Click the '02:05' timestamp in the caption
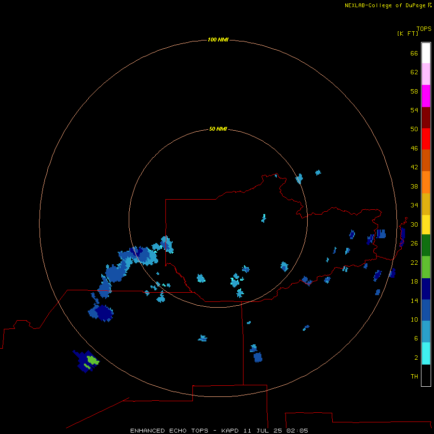The width and height of the screenshot is (434, 434). tap(297, 431)
